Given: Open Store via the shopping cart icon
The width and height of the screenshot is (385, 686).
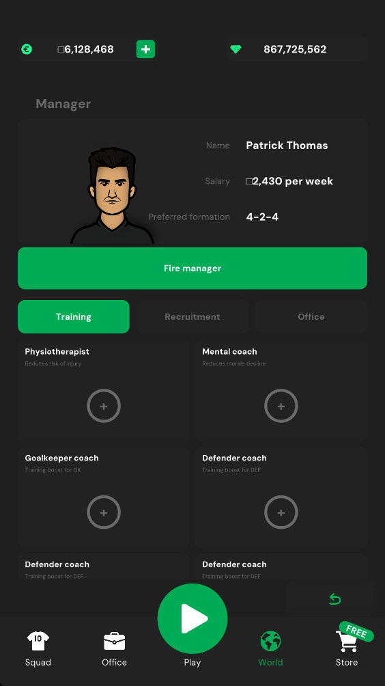Looking at the screenshot, I should (347, 642).
